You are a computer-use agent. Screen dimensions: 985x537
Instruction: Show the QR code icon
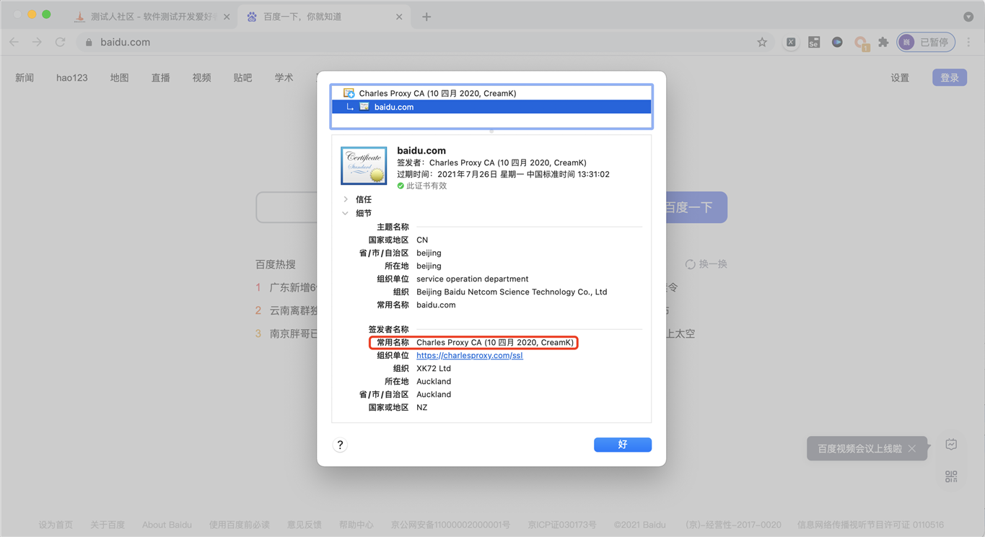pos(951,476)
